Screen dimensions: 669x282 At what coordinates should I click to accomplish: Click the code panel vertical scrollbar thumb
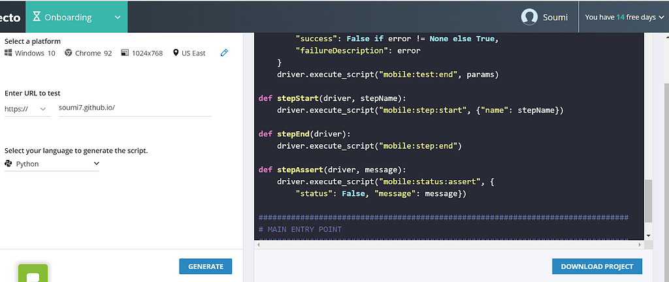[648, 200]
